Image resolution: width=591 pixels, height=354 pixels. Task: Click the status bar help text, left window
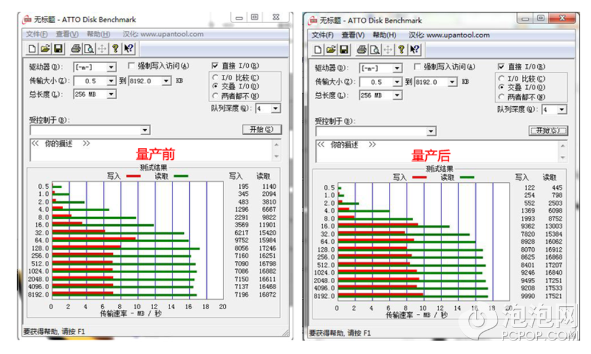(x=54, y=332)
